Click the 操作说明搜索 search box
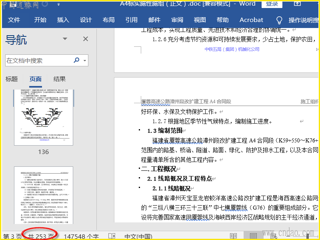This screenshot has width=320, height=240. (303, 20)
